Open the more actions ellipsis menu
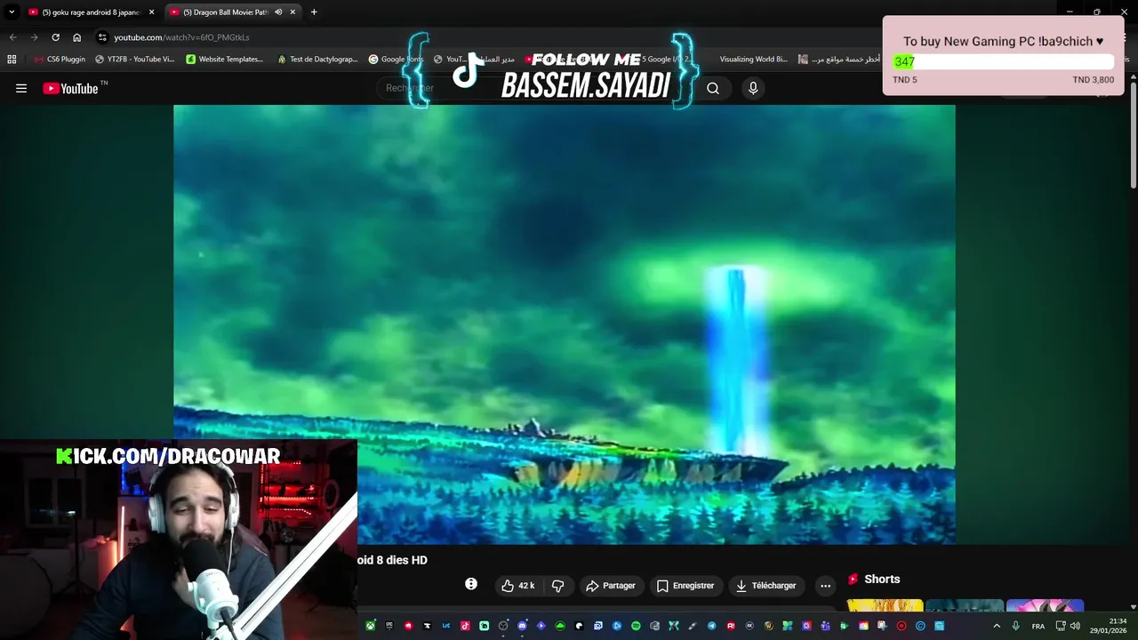This screenshot has width=1138, height=640. (x=825, y=586)
